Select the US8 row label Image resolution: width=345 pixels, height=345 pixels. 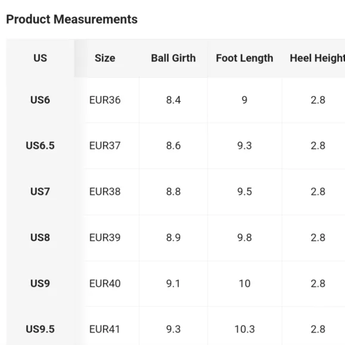click(40, 238)
